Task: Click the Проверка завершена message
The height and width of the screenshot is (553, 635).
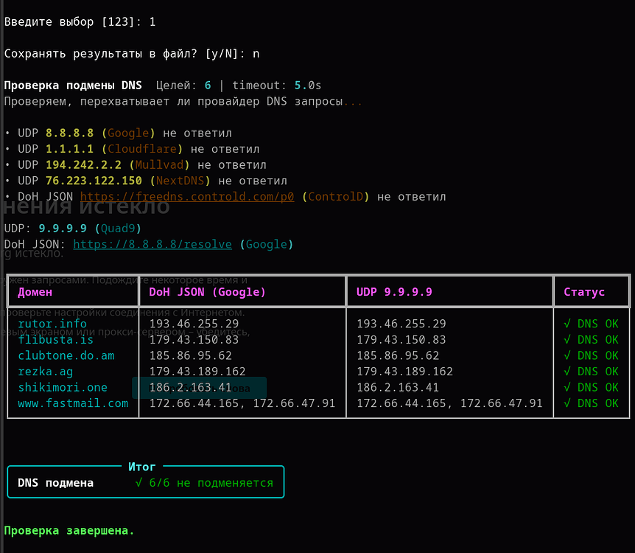Action: pos(69,531)
